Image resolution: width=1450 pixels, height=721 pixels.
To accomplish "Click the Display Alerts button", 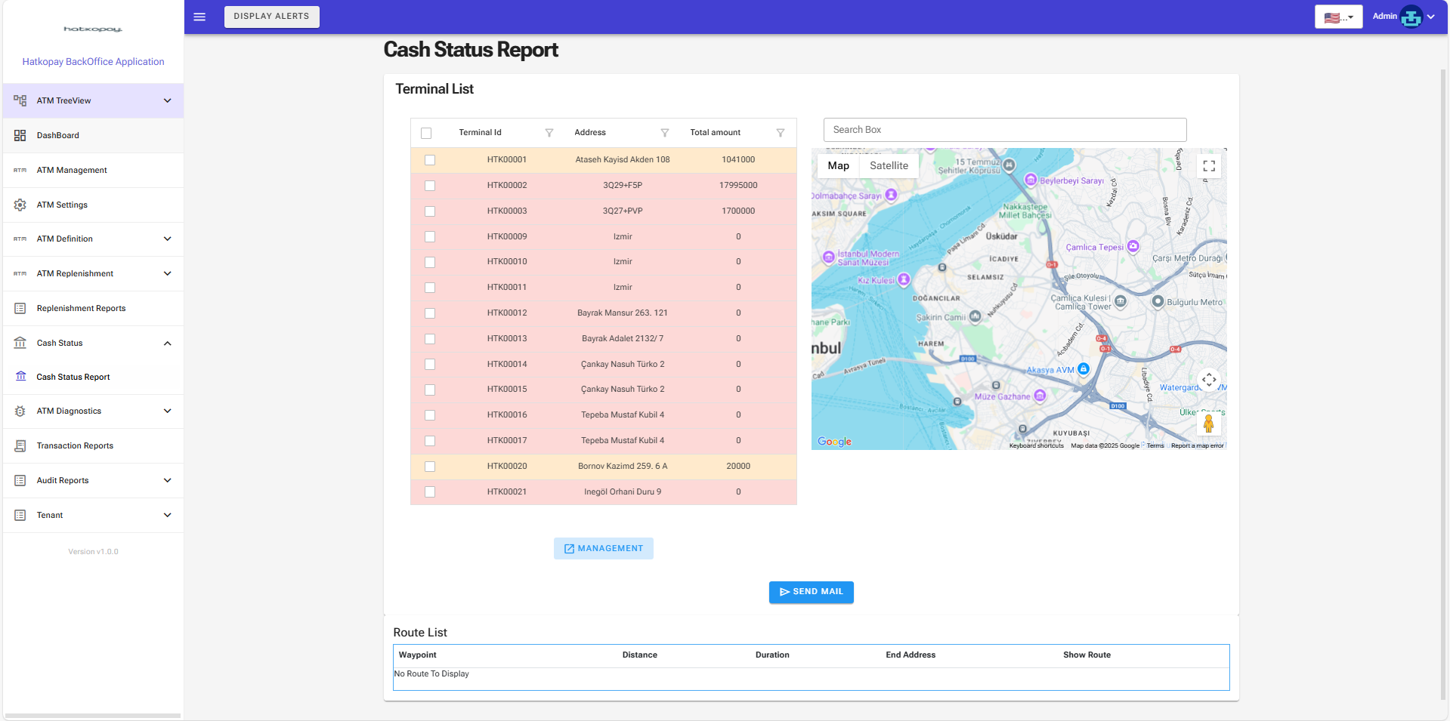I will 271,17.
